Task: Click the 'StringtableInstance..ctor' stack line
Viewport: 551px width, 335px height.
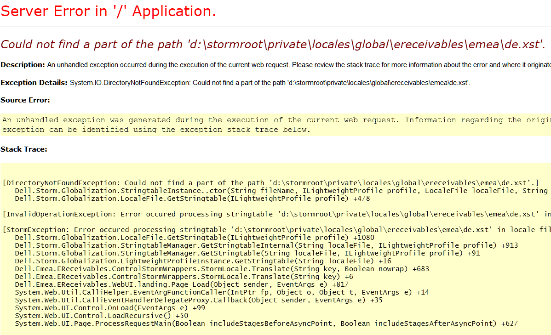Action: pyautogui.click(x=282, y=191)
